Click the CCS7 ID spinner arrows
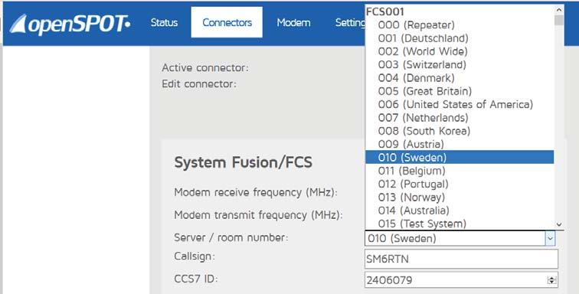579x294 pixels. pos(551,280)
